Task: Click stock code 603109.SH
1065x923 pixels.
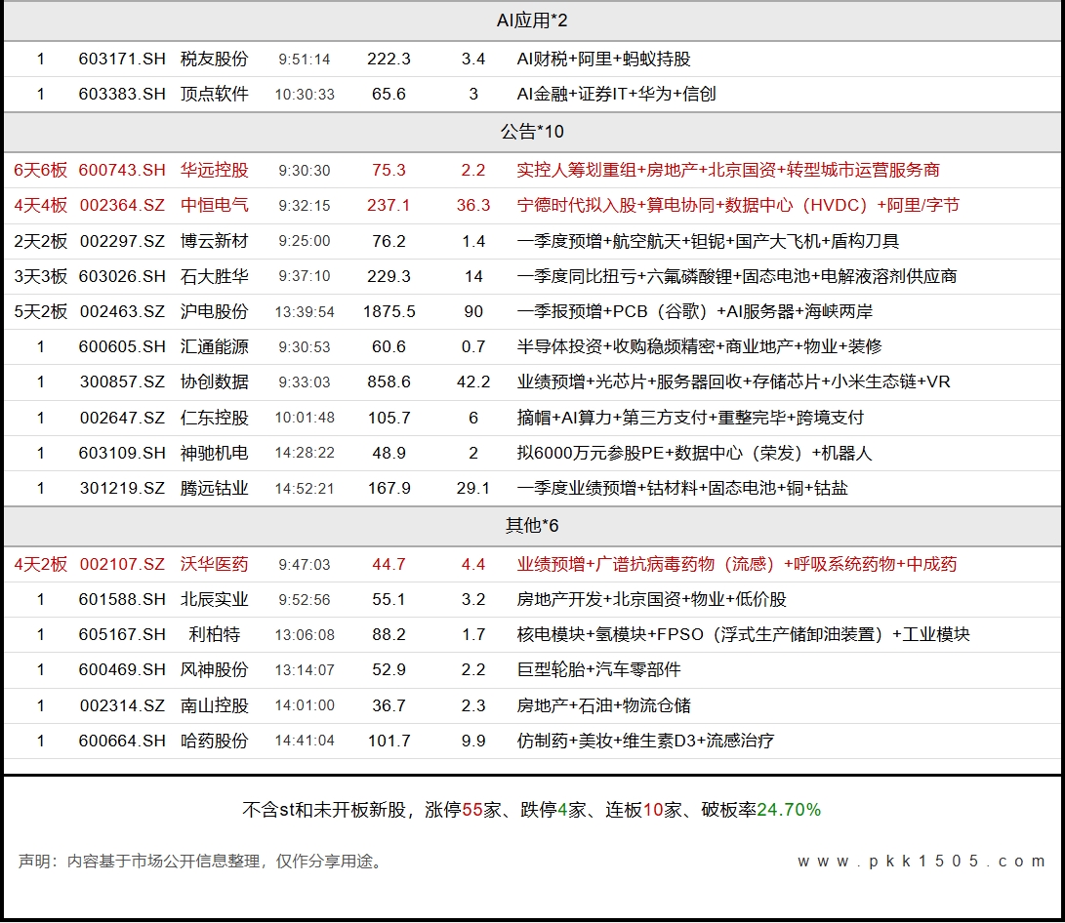Action: [x=122, y=453]
